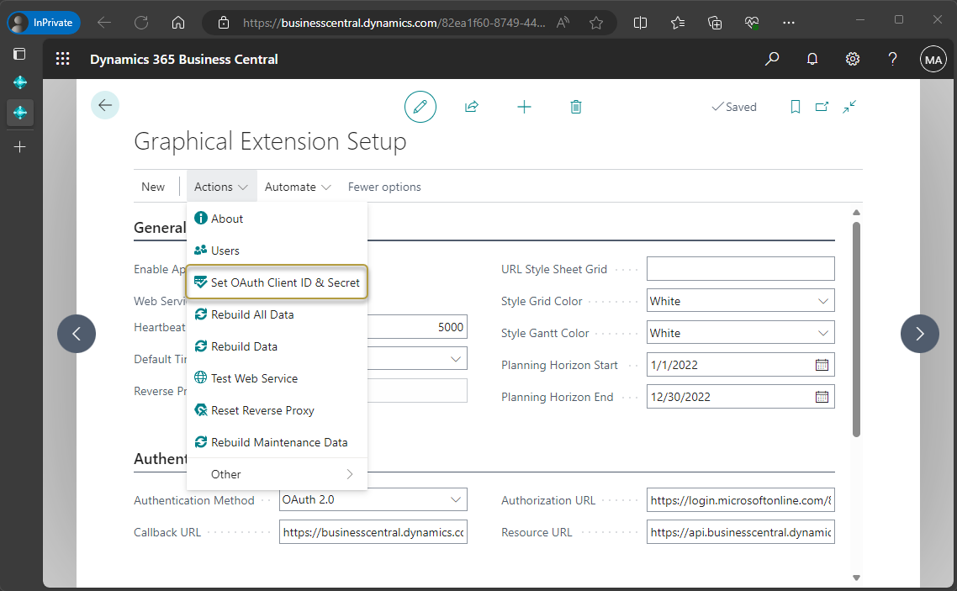Open the Authentication Method dropdown
The image size is (957, 591).
(456, 499)
